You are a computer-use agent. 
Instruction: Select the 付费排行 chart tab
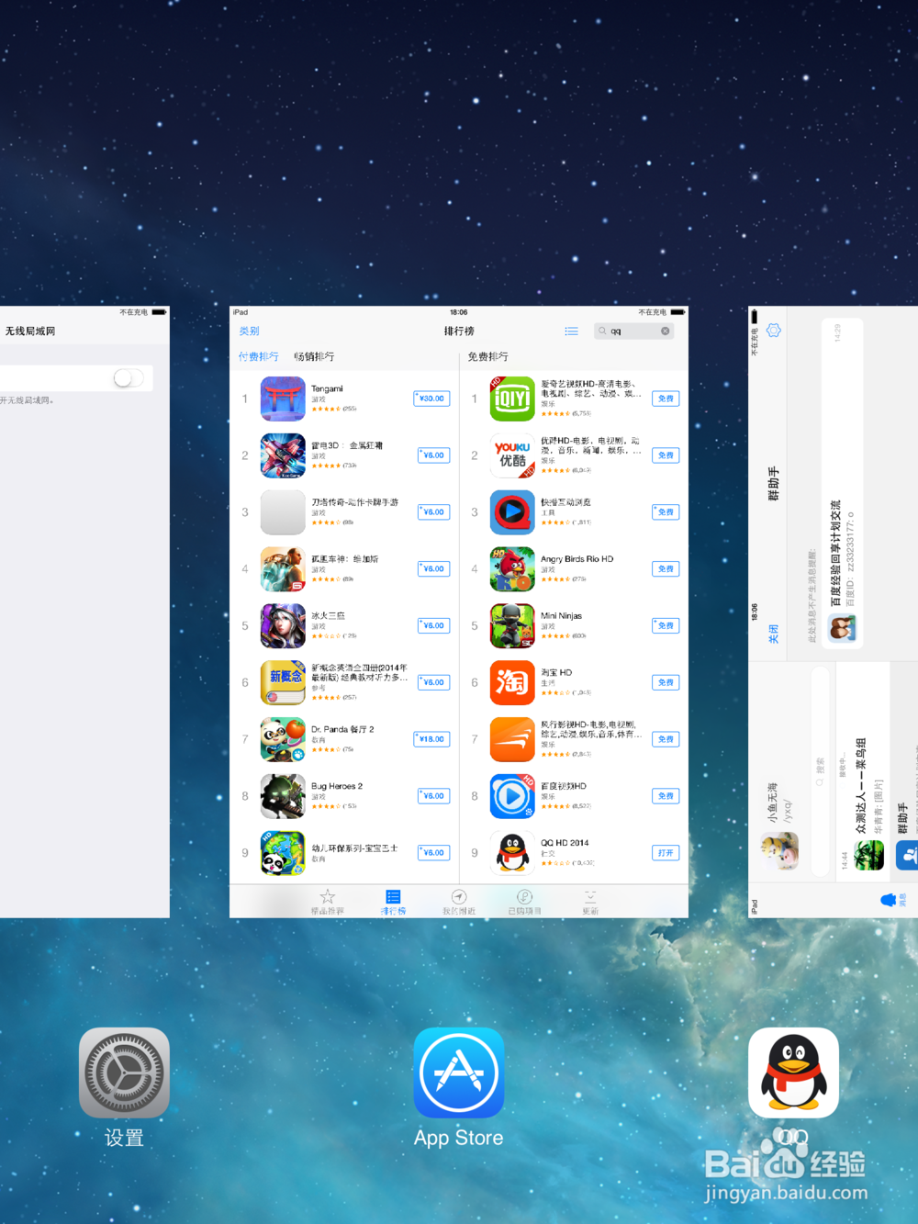click(259, 356)
